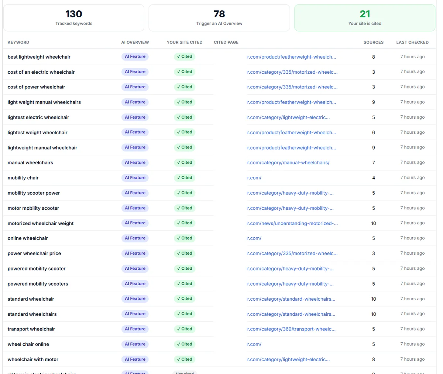The width and height of the screenshot is (443, 374).
Task: Click '7 hours ago' in lightweight manual wheelchair row
Action: point(412,147)
